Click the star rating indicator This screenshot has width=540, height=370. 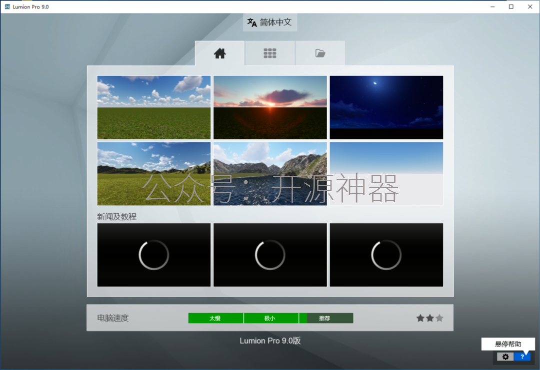[430, 318]
